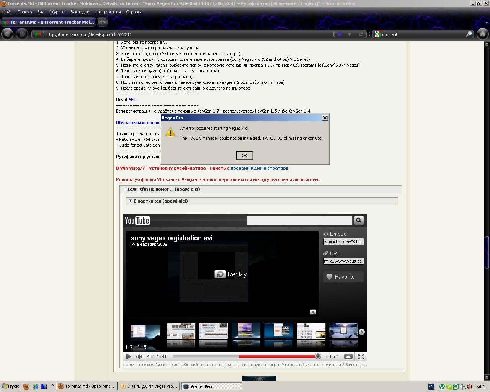Screen dimensions: 490x392
Task: Open the NFO link
Action: pos(132,100)
